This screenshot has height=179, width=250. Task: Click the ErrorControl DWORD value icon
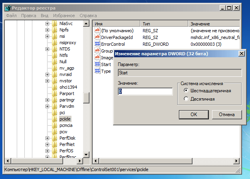[x=97, y=44]
